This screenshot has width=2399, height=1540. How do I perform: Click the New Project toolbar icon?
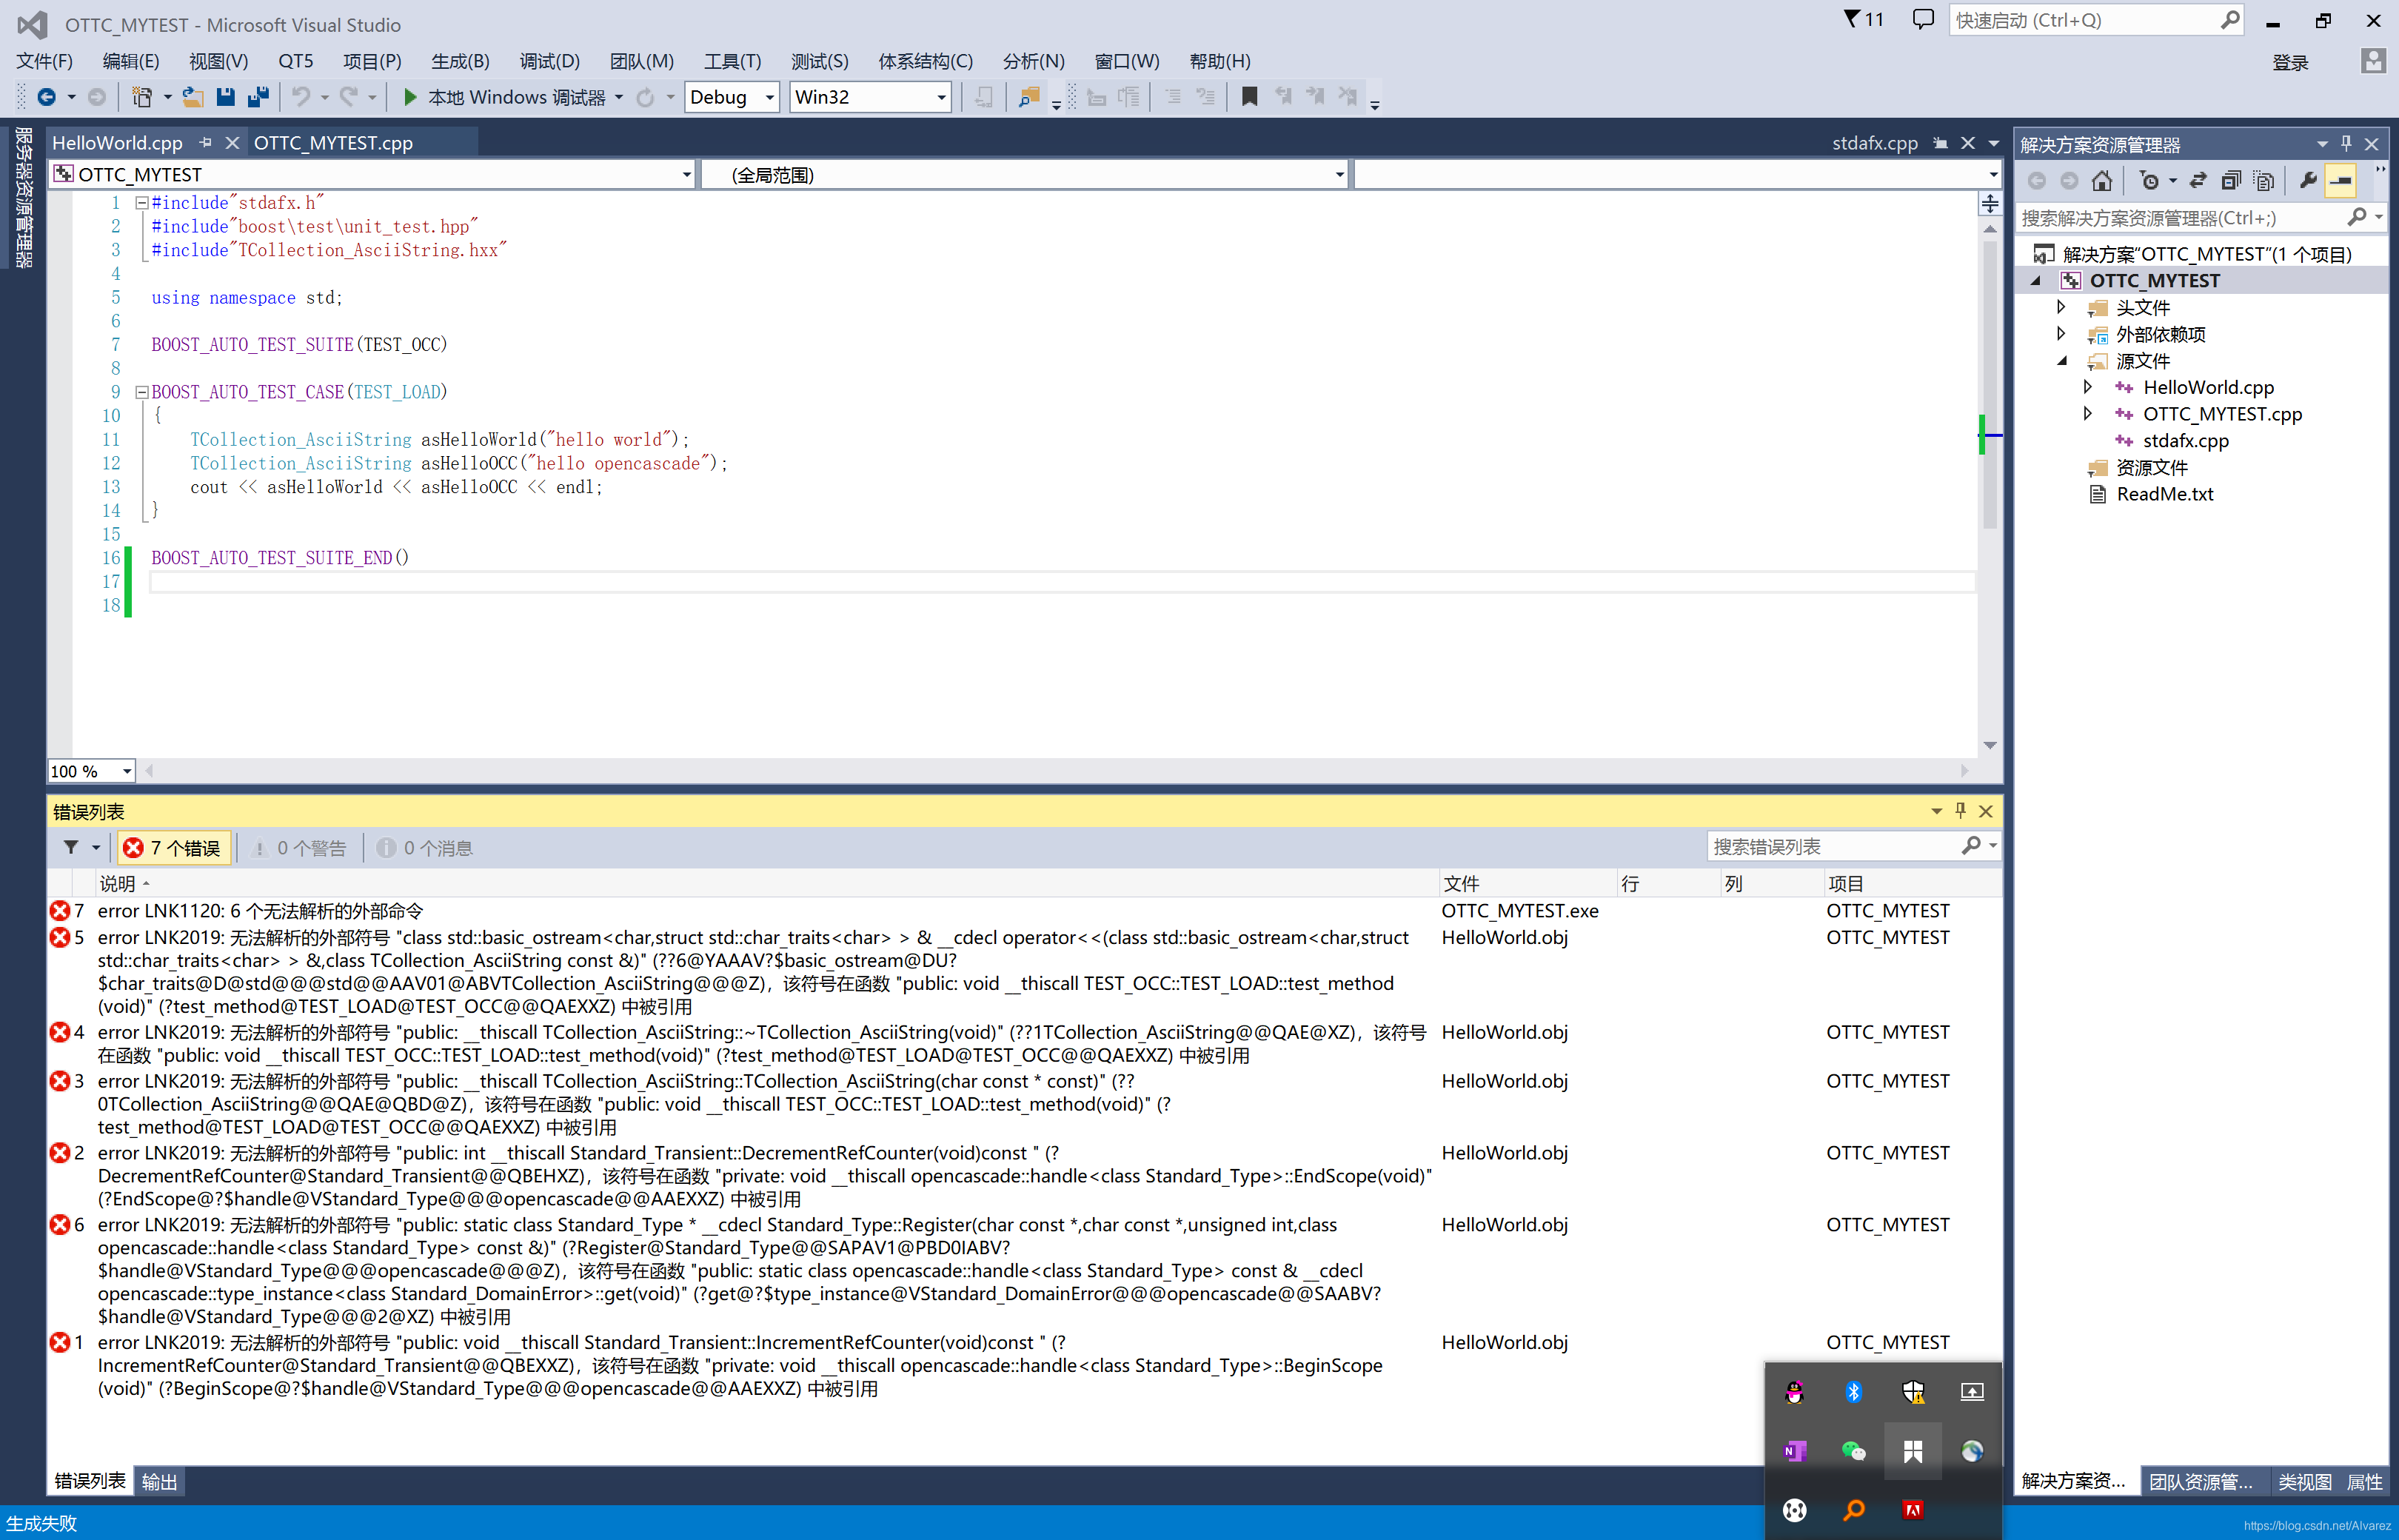142,97
